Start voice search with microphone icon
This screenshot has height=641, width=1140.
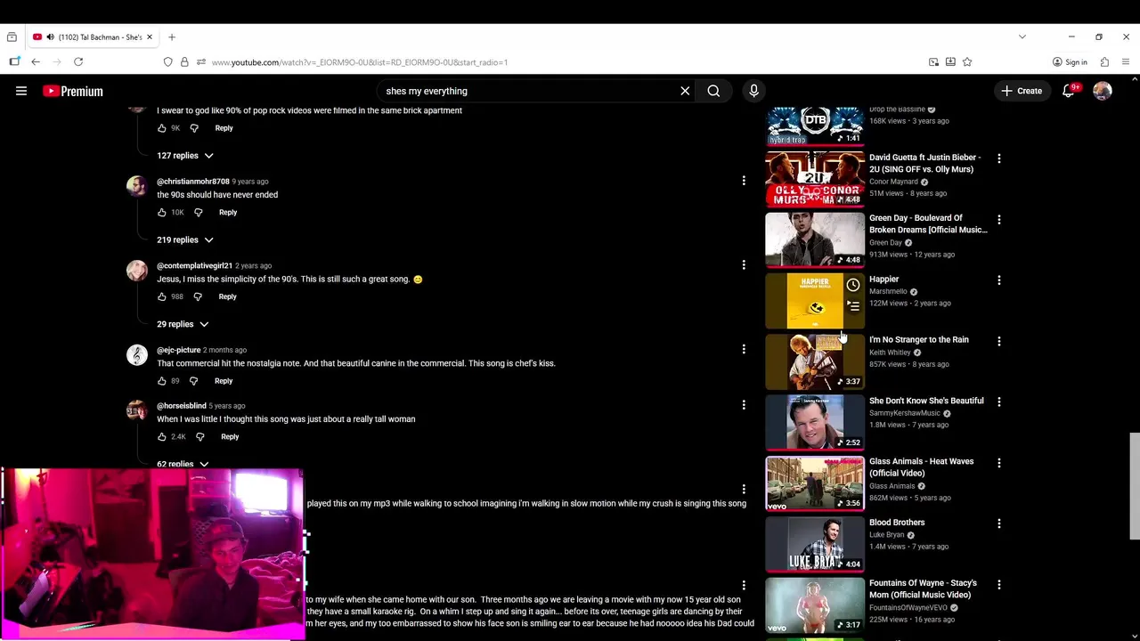(753, 91)
